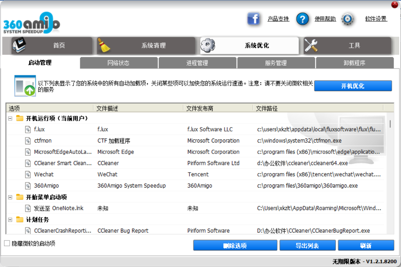This screenshot has width=401, height=267.
Task: Select the 启动管理 sub-tab
Action: 40,63
